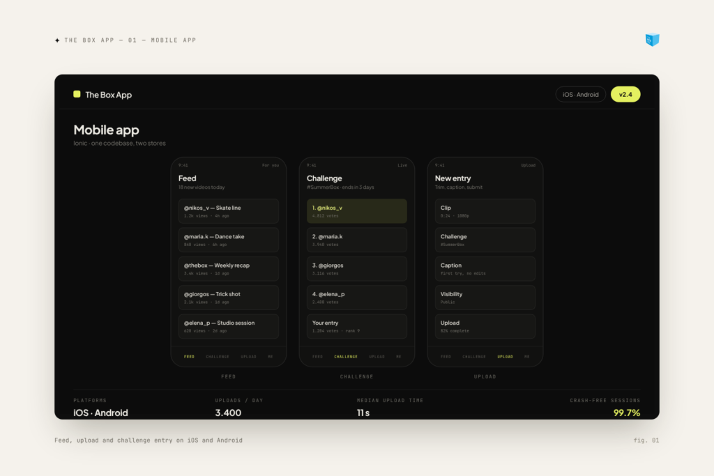Click The Box App title in the header
This screenshot has height=476, width=714.
pyautogui.click(x=108, y=95)
